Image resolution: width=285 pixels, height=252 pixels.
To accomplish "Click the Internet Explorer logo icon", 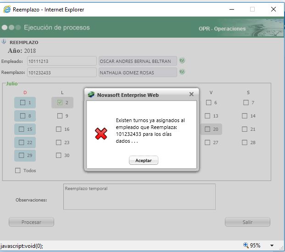I will pos(7,9).
